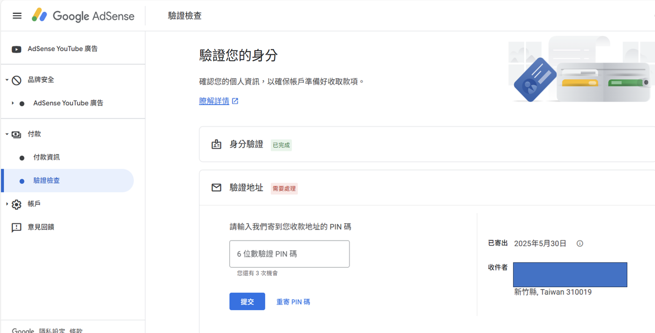
Task: Expand the nested AdSense YouTube 廣告 arrow
Action: (12, 103)
